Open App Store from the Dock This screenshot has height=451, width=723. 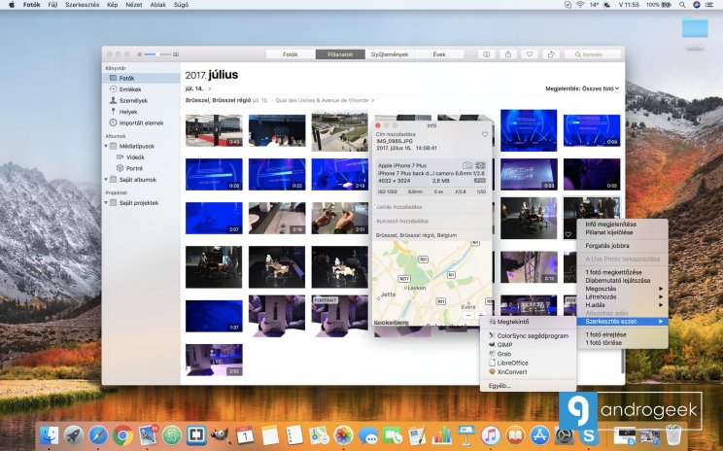(x=539, y=434)
